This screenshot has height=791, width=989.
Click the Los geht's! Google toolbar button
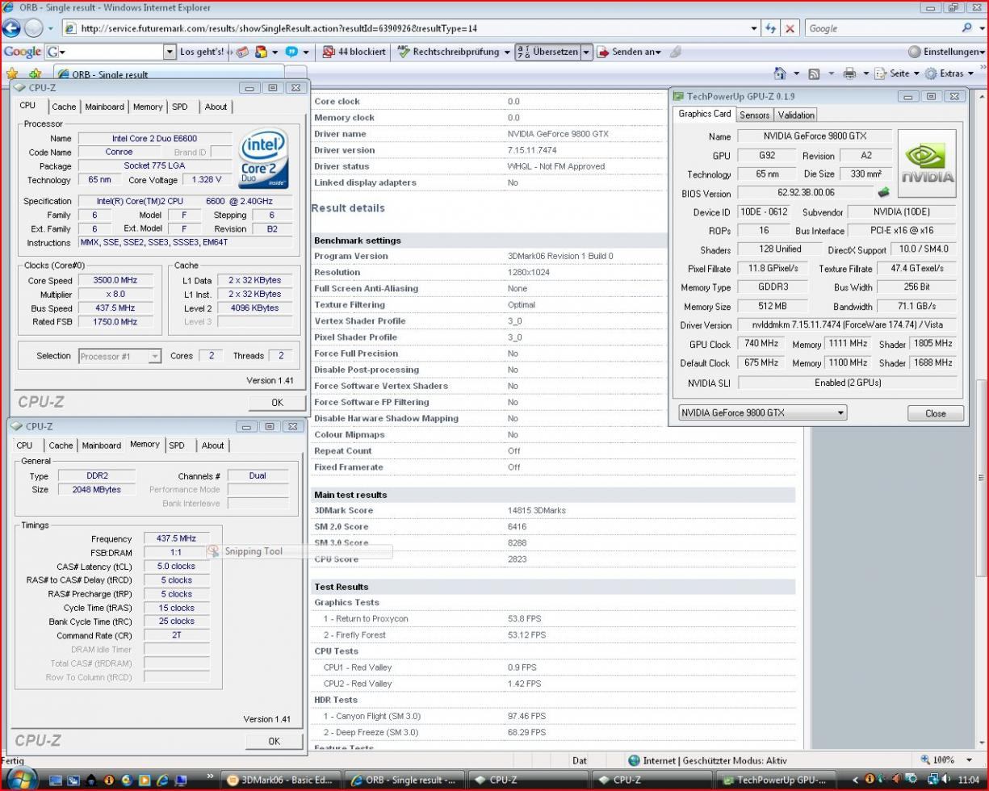(x=202, y=52)
